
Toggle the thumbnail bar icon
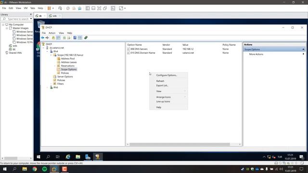[93, 8]
